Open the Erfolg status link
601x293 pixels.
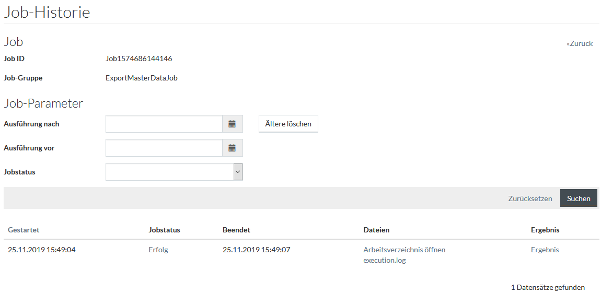coord(158,250)
